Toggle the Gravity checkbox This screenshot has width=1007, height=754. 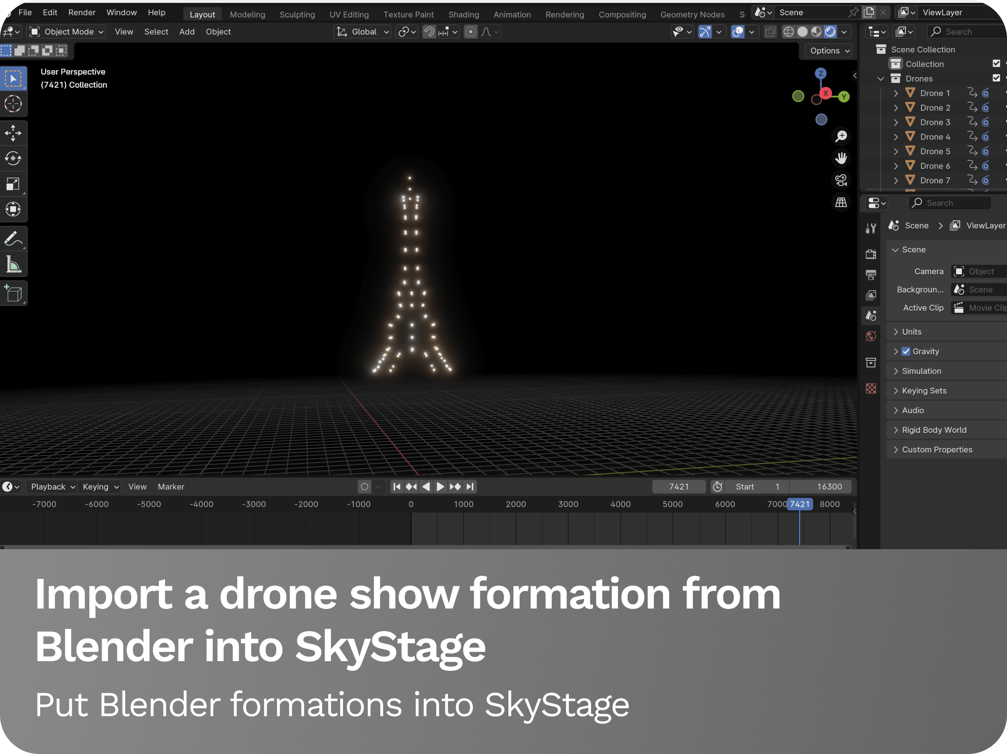tap(906, 351)
